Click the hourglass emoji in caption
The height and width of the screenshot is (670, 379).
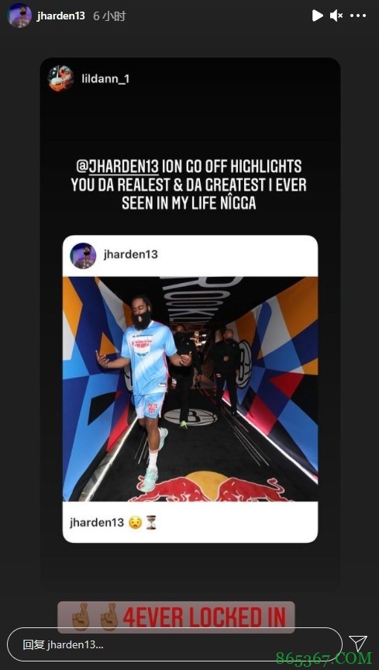pyautogui.click(x=151, y=522)
